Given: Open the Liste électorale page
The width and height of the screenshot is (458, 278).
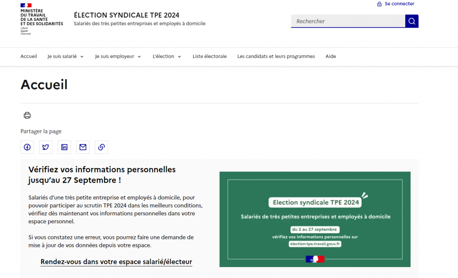Looking at the screenshot, I should (x=209, y=57).
